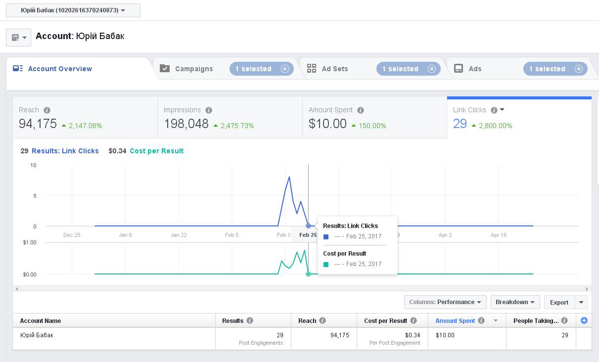This screenshot has height=362, width=599.
Task: Open the account selector dropdown at top
Action: coord(73,10)
